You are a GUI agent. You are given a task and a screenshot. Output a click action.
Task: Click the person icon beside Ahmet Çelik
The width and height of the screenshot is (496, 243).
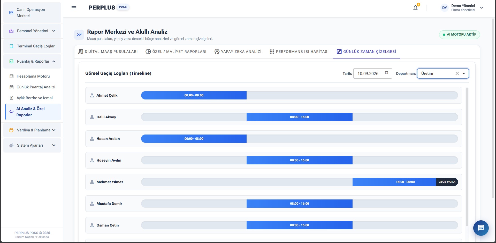(x=92, y=95)
